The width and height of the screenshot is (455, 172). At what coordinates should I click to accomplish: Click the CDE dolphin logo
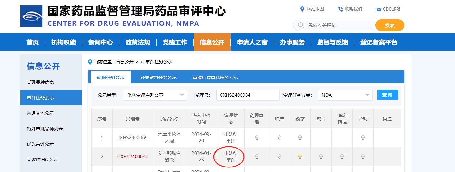31,16
